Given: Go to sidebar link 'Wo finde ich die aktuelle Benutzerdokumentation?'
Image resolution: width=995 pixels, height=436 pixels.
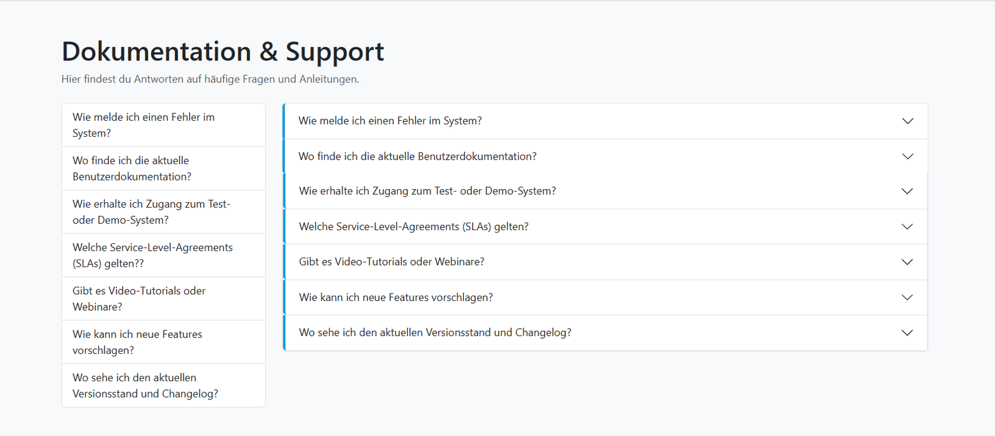Looking at the screenshot, I should tap(132, 169).
